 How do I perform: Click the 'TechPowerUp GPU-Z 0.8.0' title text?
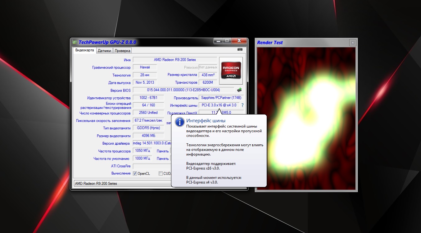point(107,42)
